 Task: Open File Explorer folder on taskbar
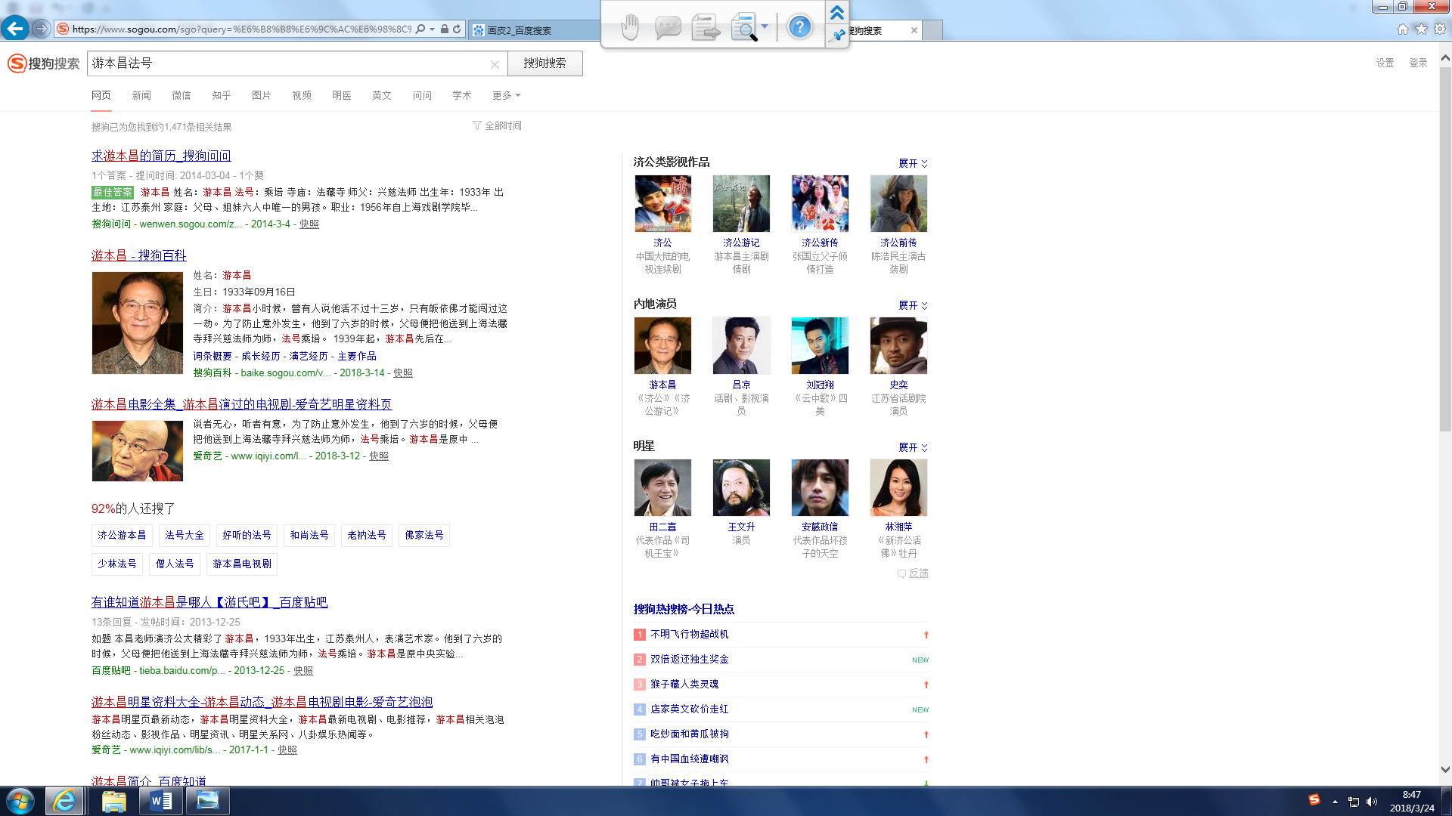coord(113,801)
